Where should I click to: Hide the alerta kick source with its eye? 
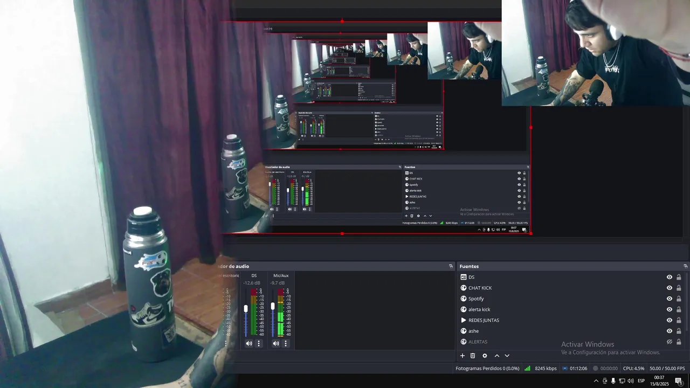(x=670, y=309)
